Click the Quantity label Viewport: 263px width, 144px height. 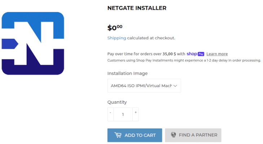pyautogui.click(x=117, y=102)
